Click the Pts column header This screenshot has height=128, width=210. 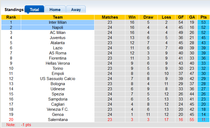[204, 17]
